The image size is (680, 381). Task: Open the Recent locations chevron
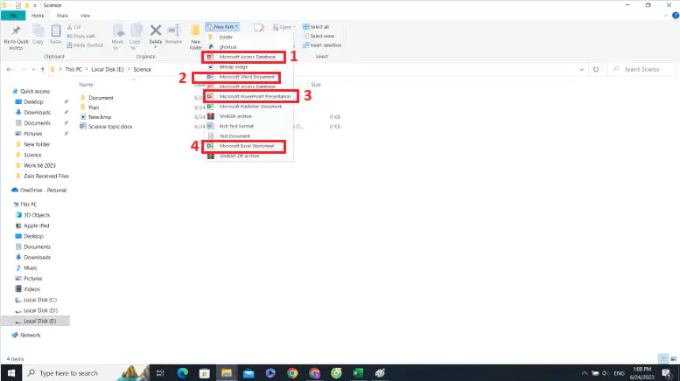[34, 69]
